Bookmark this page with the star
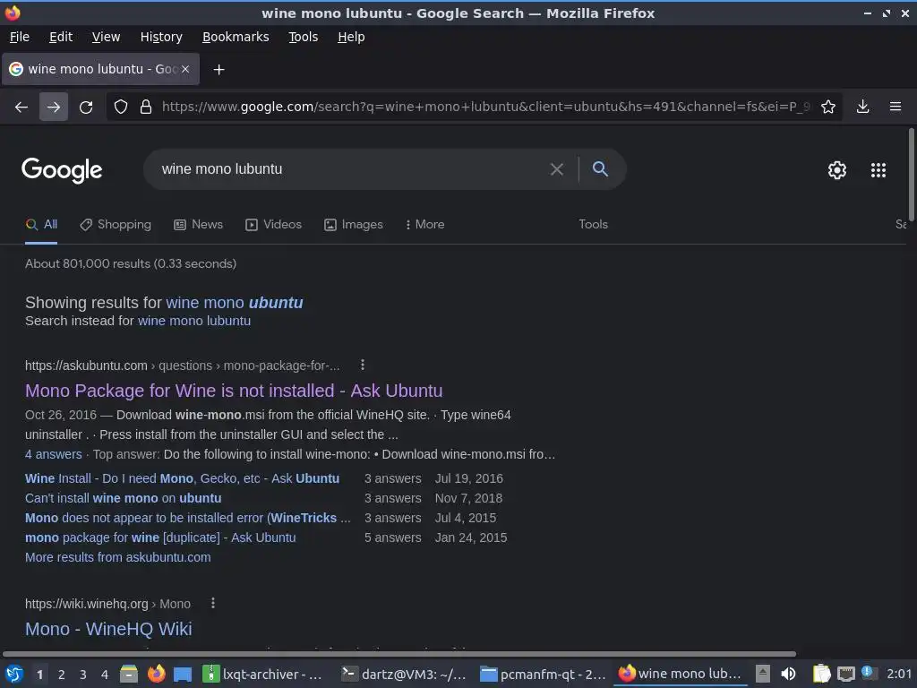The width and height of the screenshot is (917, 688). pos(828,107)
